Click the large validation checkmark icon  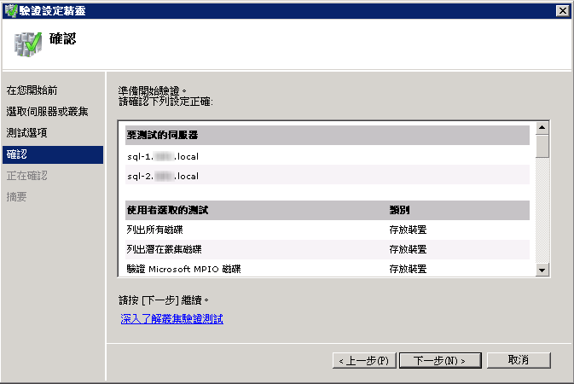[x=28, y=44]
